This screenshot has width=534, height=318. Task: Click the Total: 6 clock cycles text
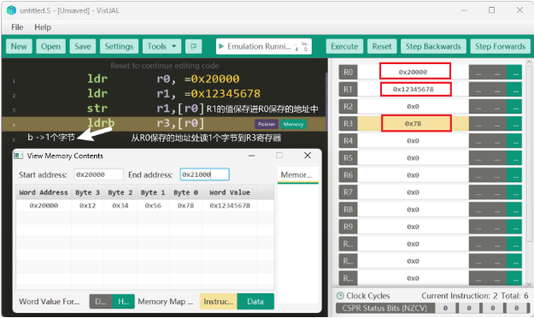point(514,296)
